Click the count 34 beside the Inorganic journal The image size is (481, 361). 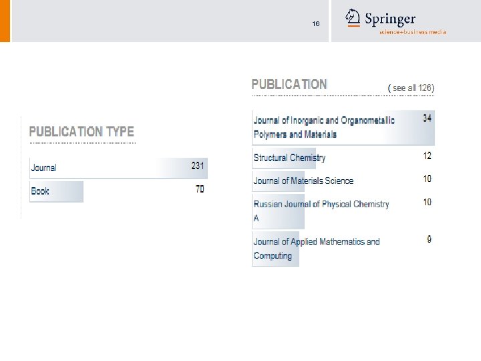click(x=428, y=118)
